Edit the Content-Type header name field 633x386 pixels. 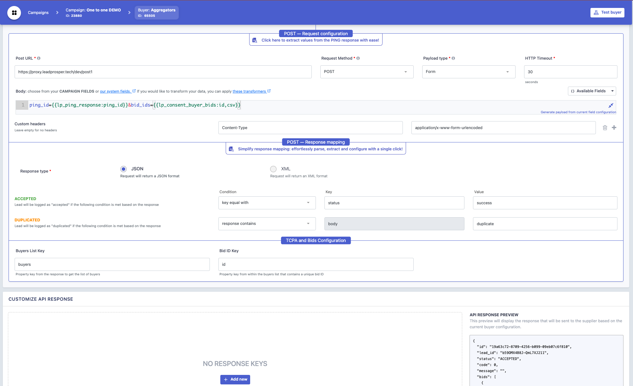pos(310,128)
